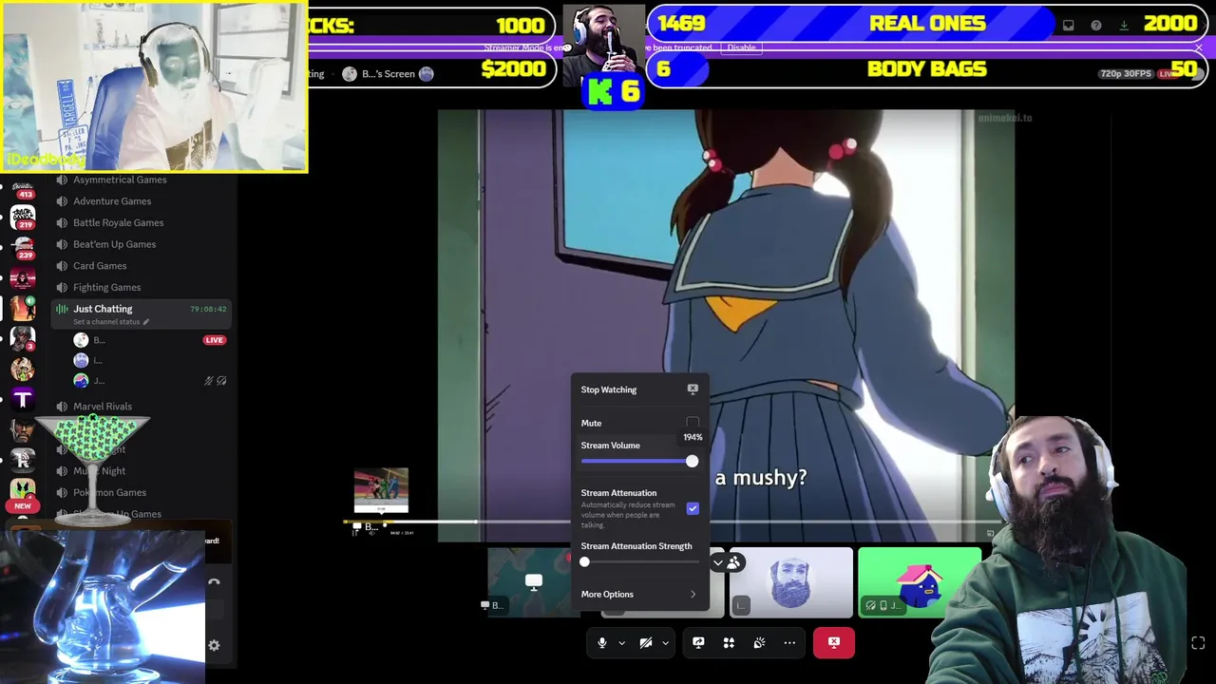Uncheck Stream Attenuation checkbox
1216x684 pixels.
[x=693, y=508]
